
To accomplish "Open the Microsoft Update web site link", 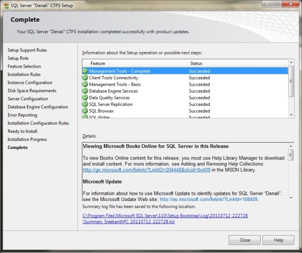I will tap(209, 199).
